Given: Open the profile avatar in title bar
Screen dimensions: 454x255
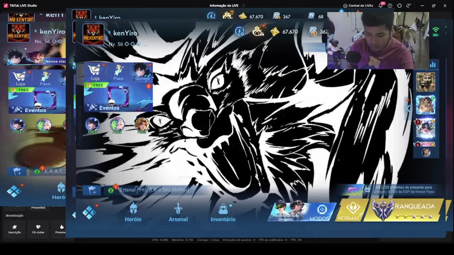Looking at the screenshot, I should point(408,6).
